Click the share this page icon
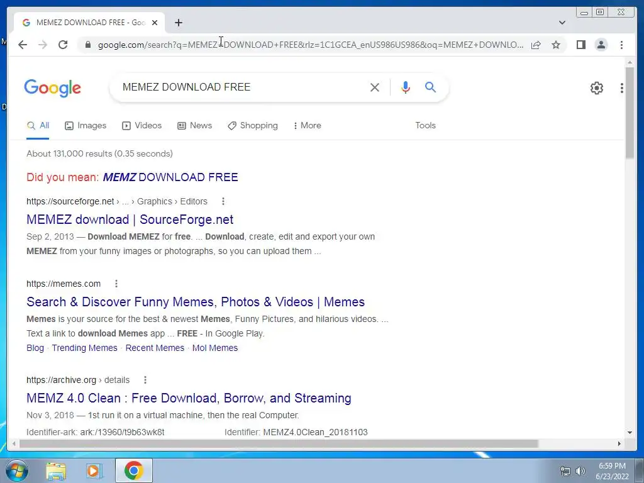Viewport: 644px width, 483px height. tap(536, 45)
